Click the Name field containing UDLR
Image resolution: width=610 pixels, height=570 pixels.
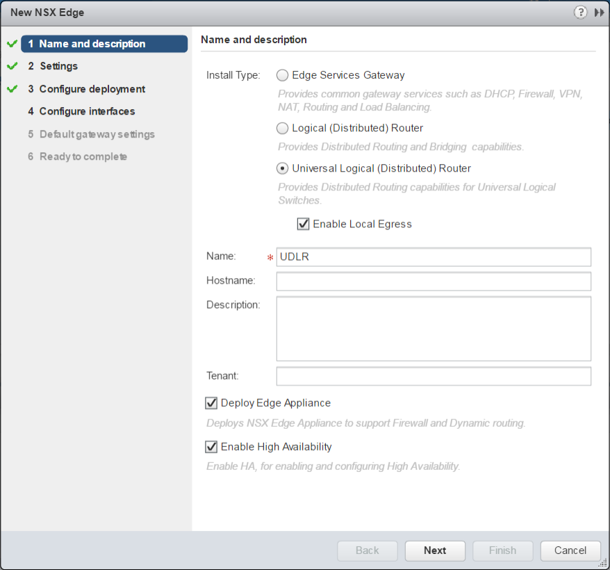tap(434, 257)
